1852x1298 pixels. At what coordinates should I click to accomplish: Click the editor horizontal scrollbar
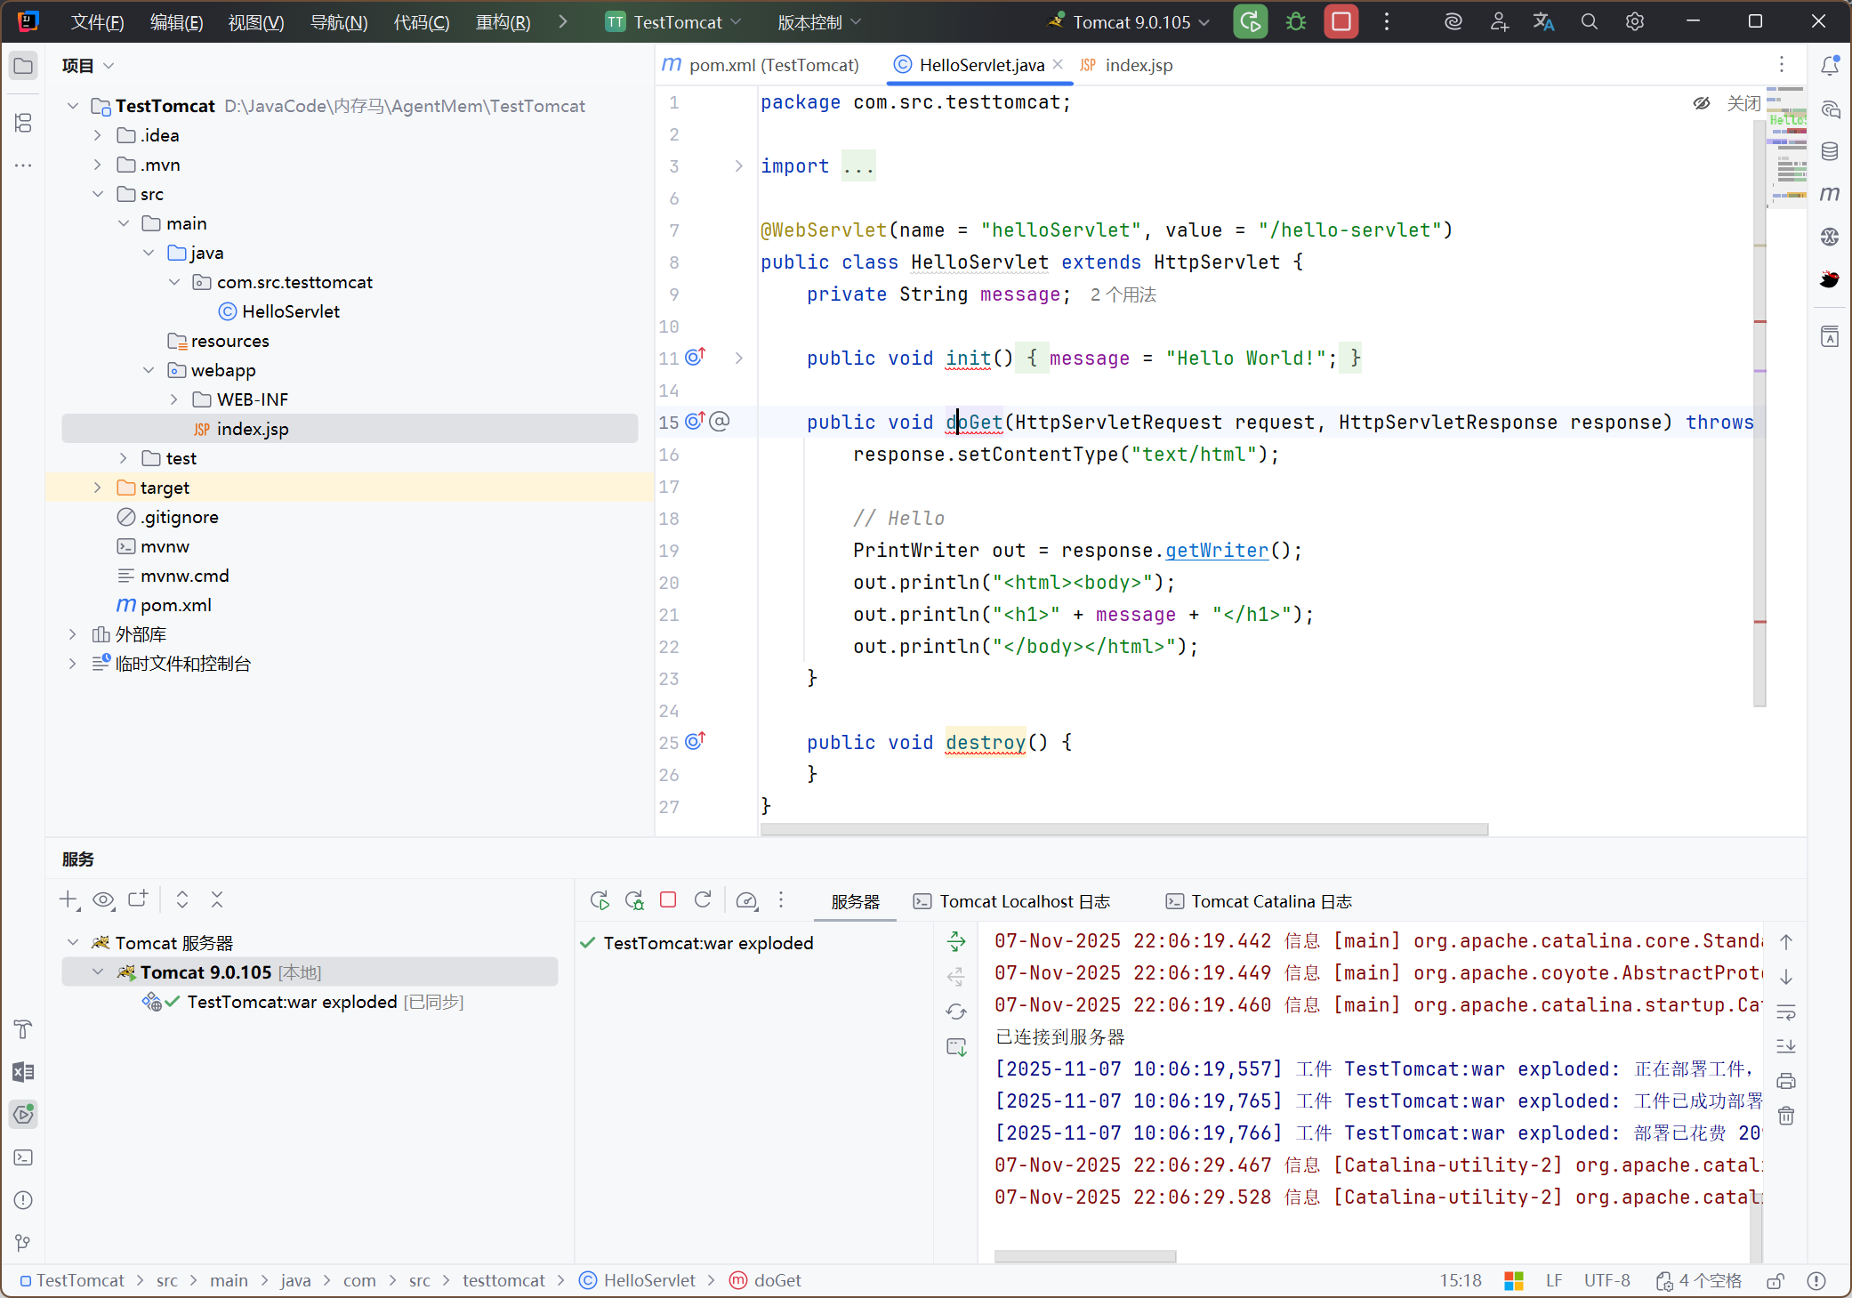pyautogui.click(x=1123, y=829)
